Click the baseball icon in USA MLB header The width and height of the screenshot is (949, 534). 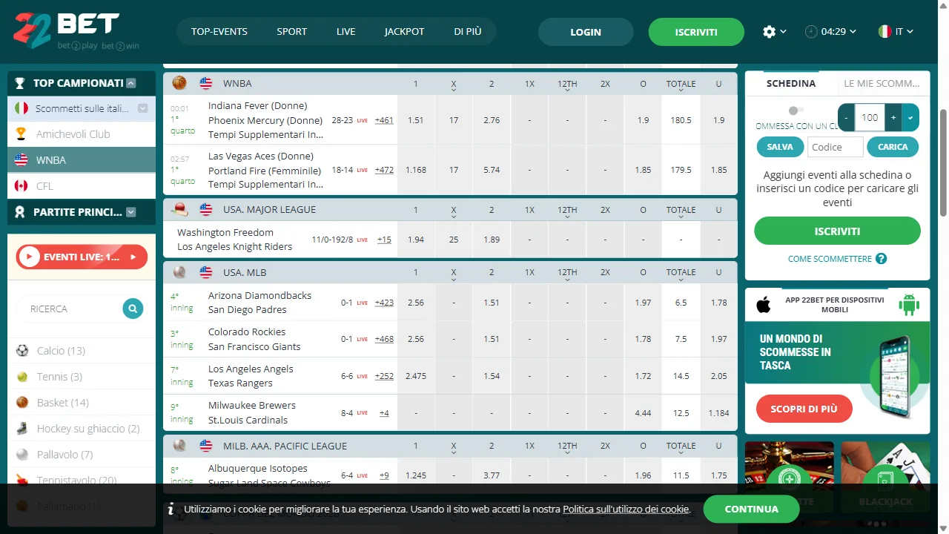coord(179,272)
